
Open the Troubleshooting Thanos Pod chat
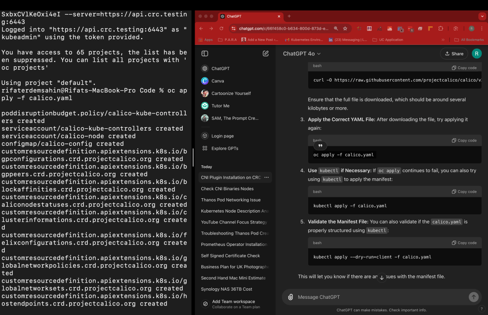235,233
